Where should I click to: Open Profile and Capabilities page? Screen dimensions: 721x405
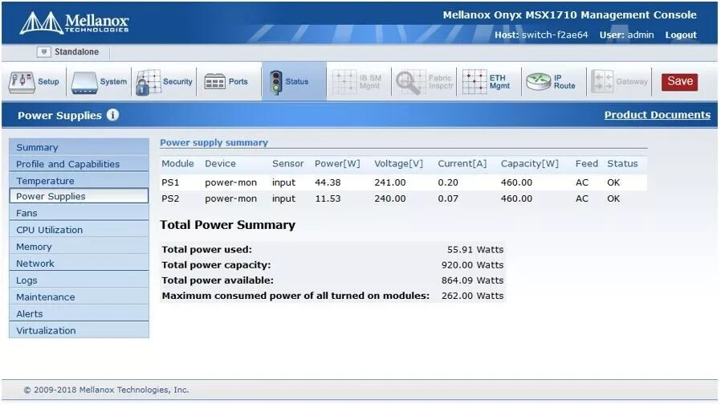(x=79, y=164)
